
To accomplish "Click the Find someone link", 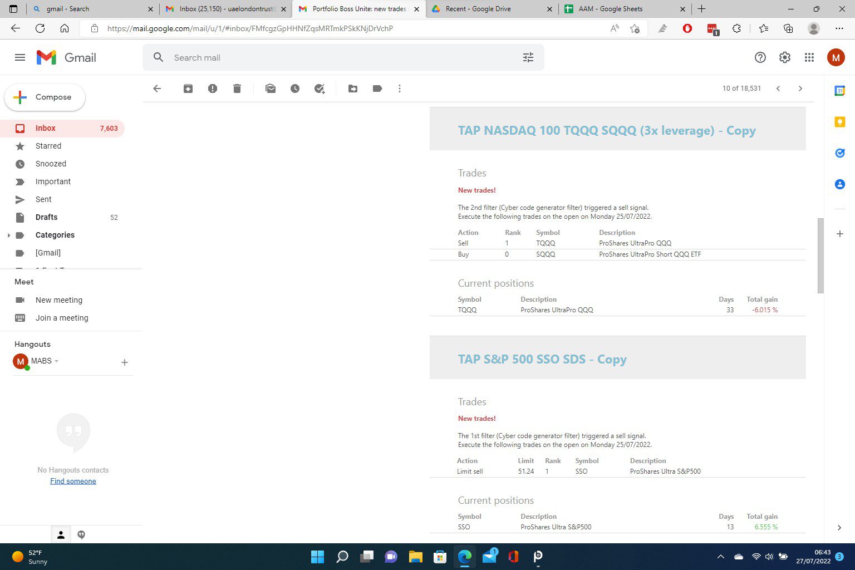I will click(73, 481).
